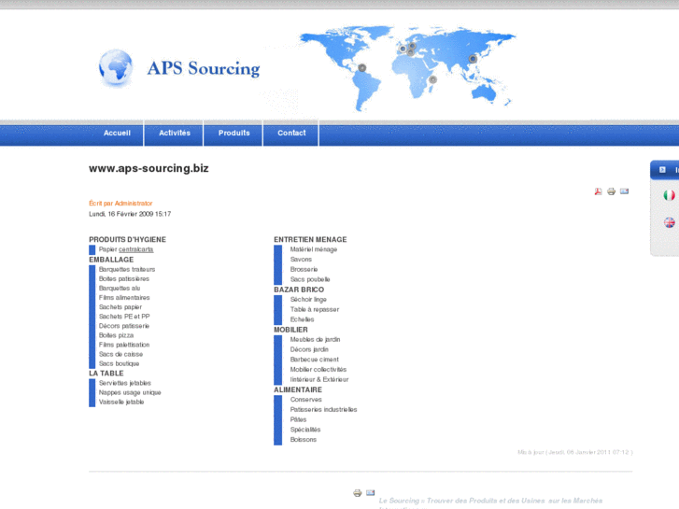
Task: Click the email icon below the divider
Action: (370, 492)
